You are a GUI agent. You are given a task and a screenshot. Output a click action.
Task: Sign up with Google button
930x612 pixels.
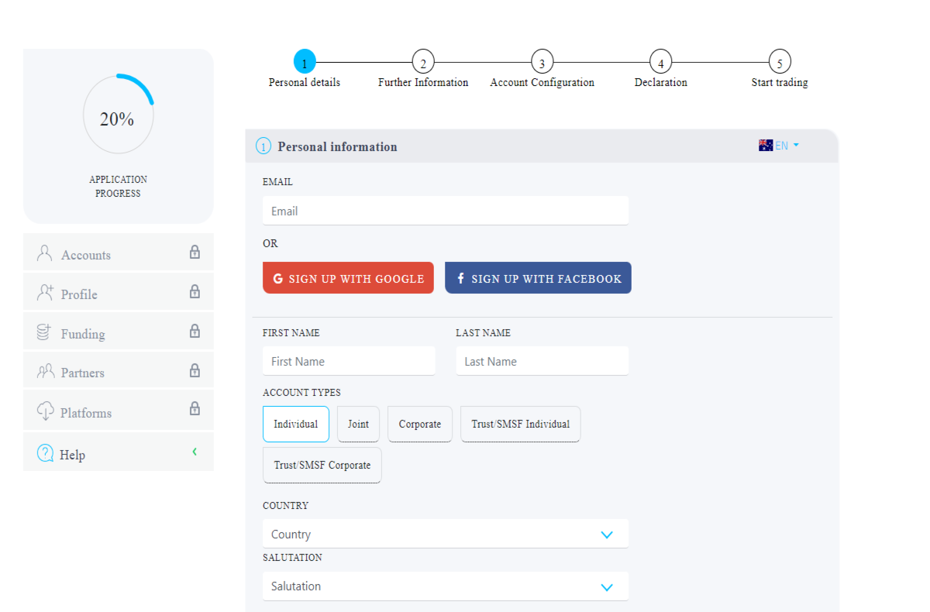348,278
